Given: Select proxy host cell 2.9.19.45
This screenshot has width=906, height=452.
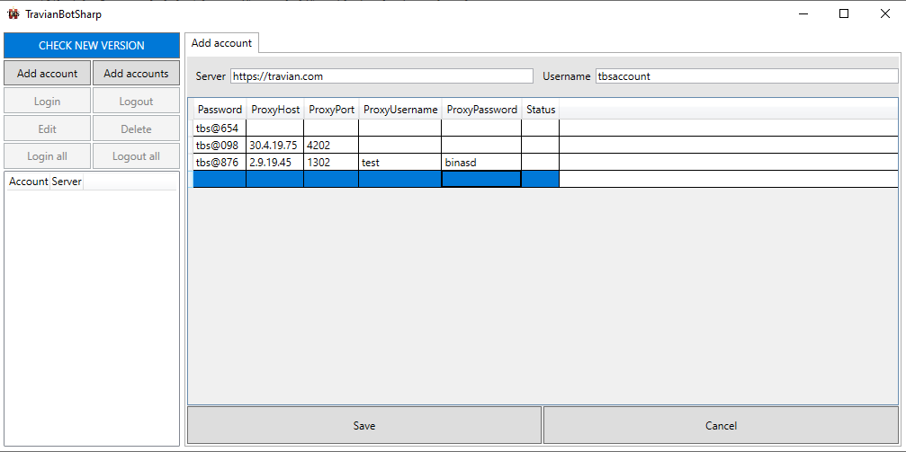Looking at the screenshot, I should tap(275, 163).
